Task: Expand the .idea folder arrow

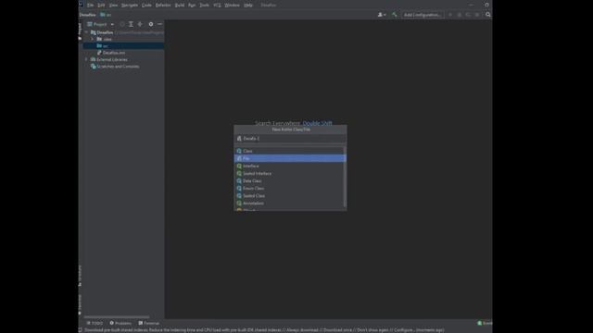Action: (93, 39)
